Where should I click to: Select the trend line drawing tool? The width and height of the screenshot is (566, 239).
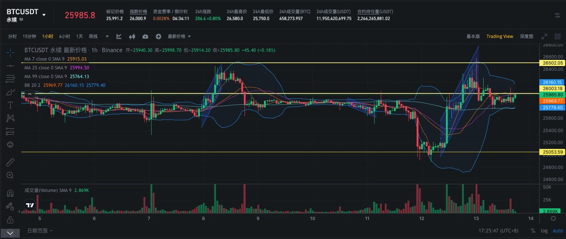10,66
